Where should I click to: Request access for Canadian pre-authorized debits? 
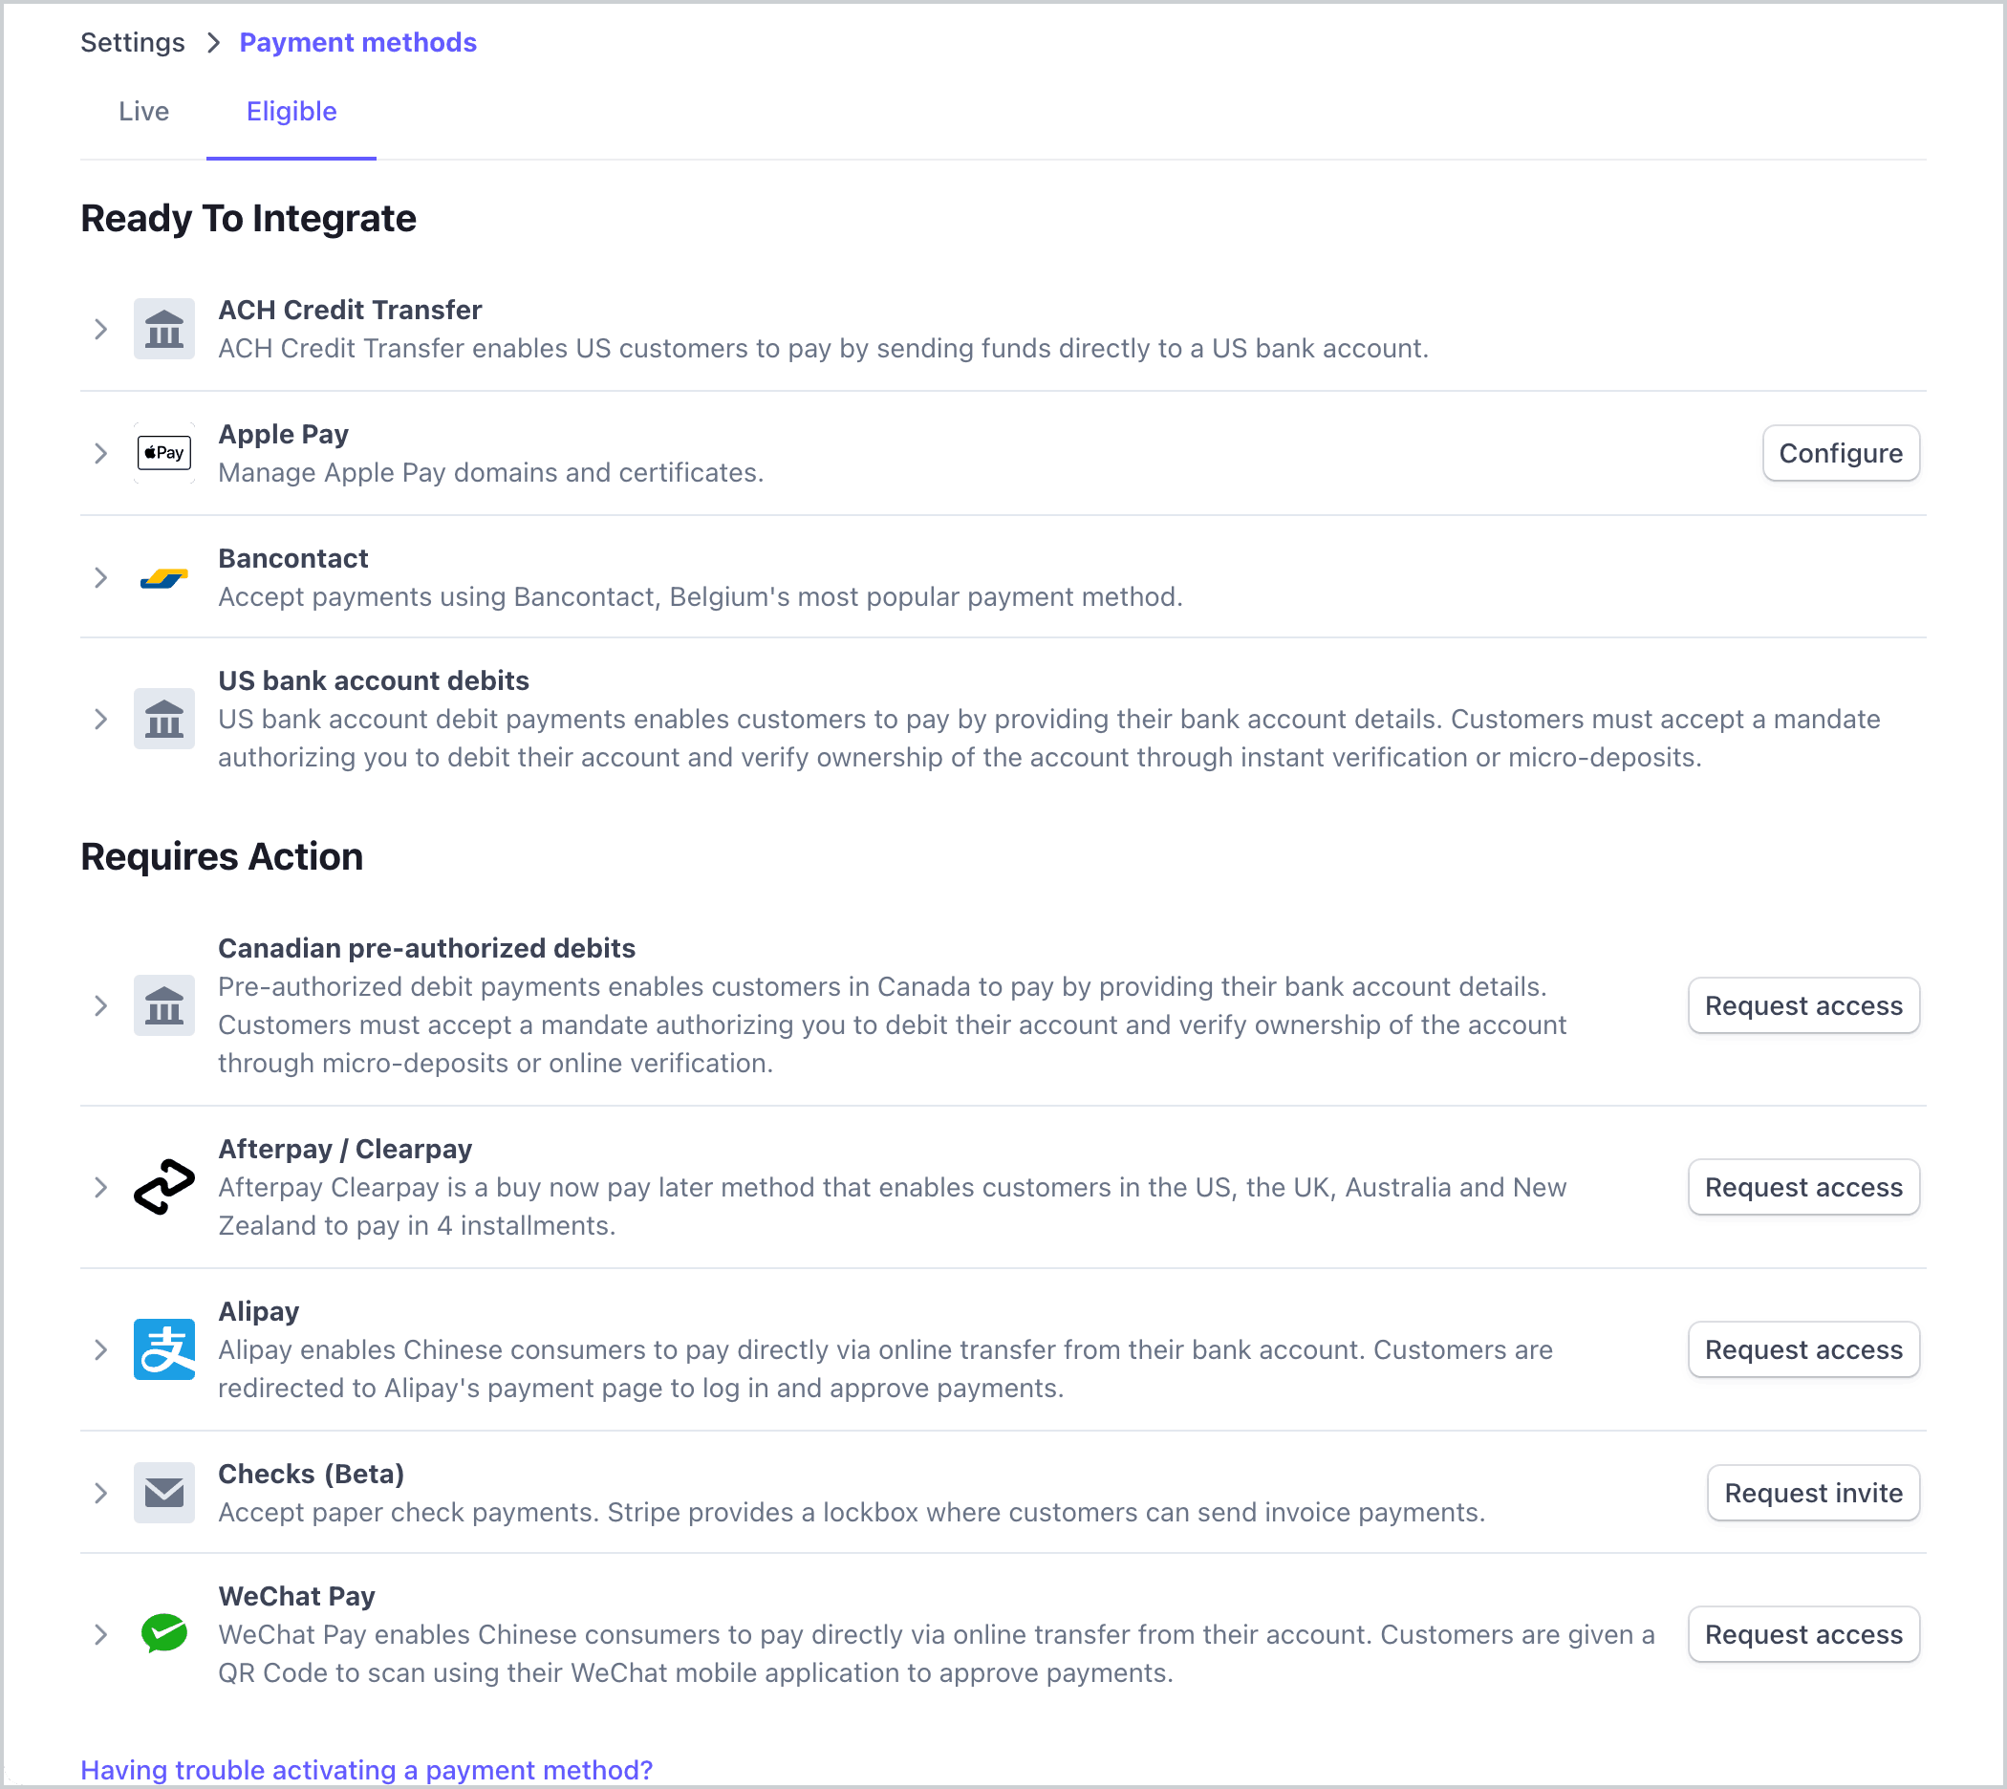pos(1803,1005)
